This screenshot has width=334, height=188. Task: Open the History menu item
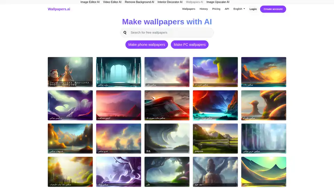click(x=204, y=9)
